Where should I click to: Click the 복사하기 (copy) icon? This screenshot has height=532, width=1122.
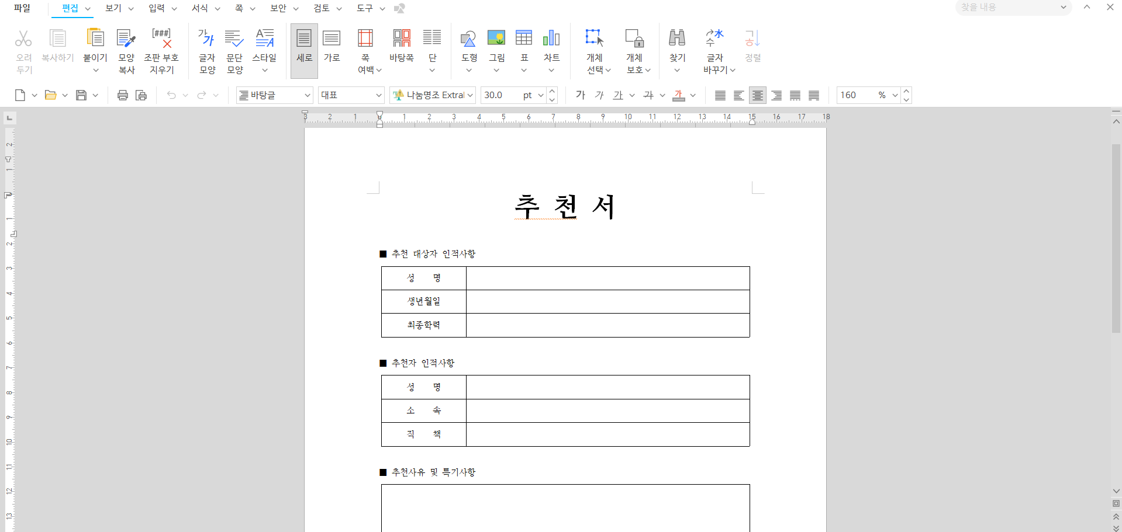[57, 39]
